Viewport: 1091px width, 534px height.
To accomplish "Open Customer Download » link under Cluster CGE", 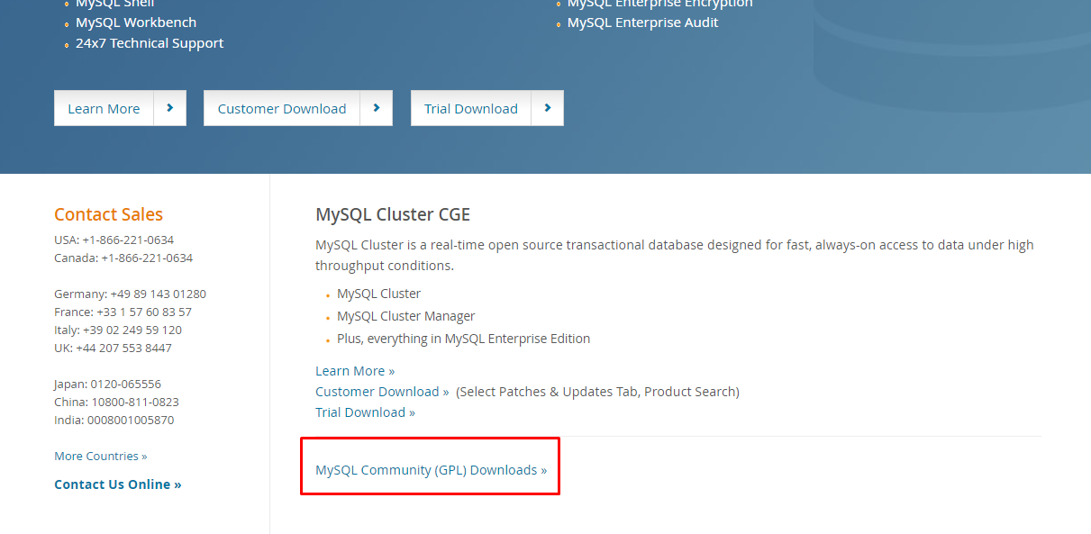I will point(382,392).
